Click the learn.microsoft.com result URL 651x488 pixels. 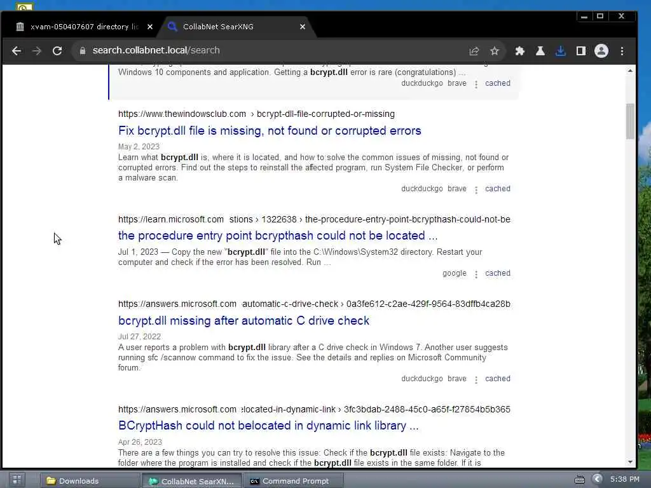314,219
